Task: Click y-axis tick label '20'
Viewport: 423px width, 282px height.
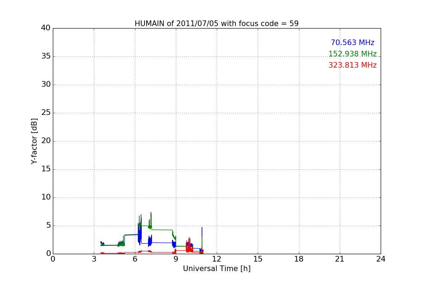Action: [x=46, y=141]
